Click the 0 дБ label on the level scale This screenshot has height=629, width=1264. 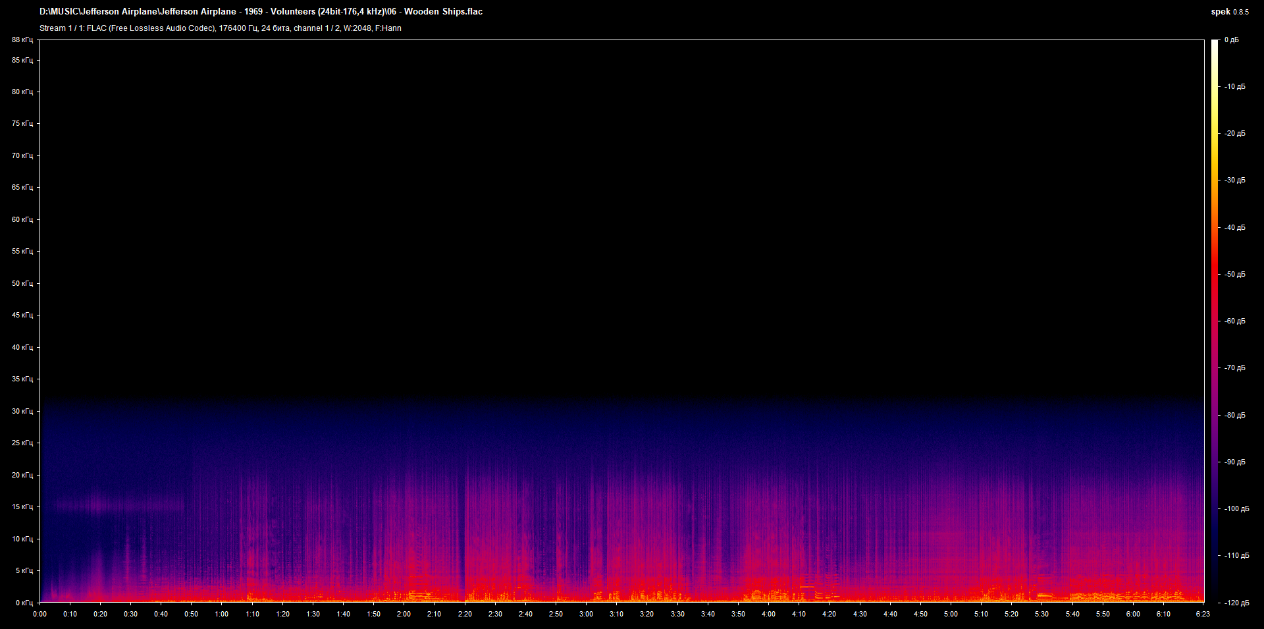click(1231, 40)
